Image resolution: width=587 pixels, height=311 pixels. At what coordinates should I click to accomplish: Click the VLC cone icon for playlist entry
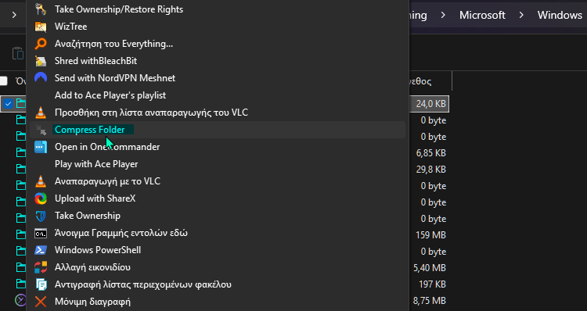(x=41, y=113)
